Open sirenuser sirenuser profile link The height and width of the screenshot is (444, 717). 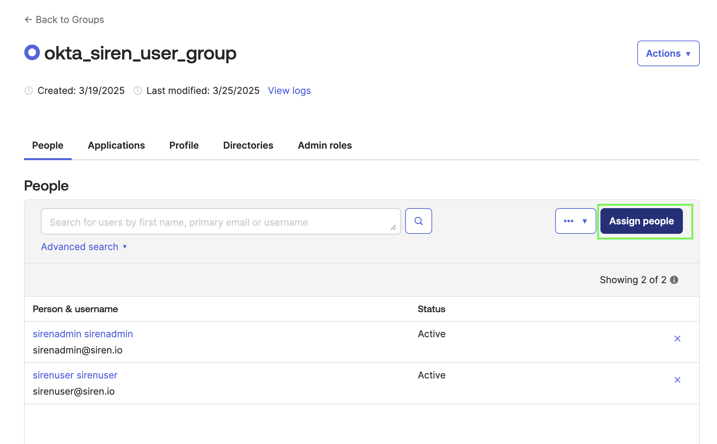tap(75, 375)
